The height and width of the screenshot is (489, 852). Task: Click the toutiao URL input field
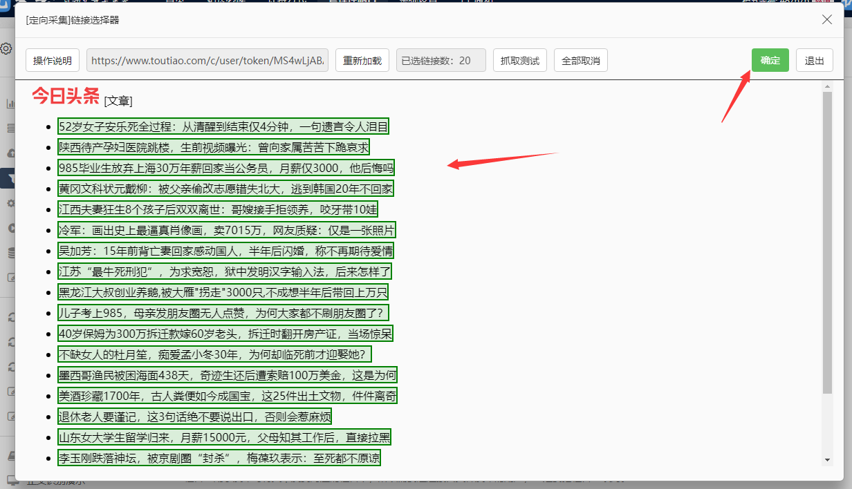pos(207,60)
